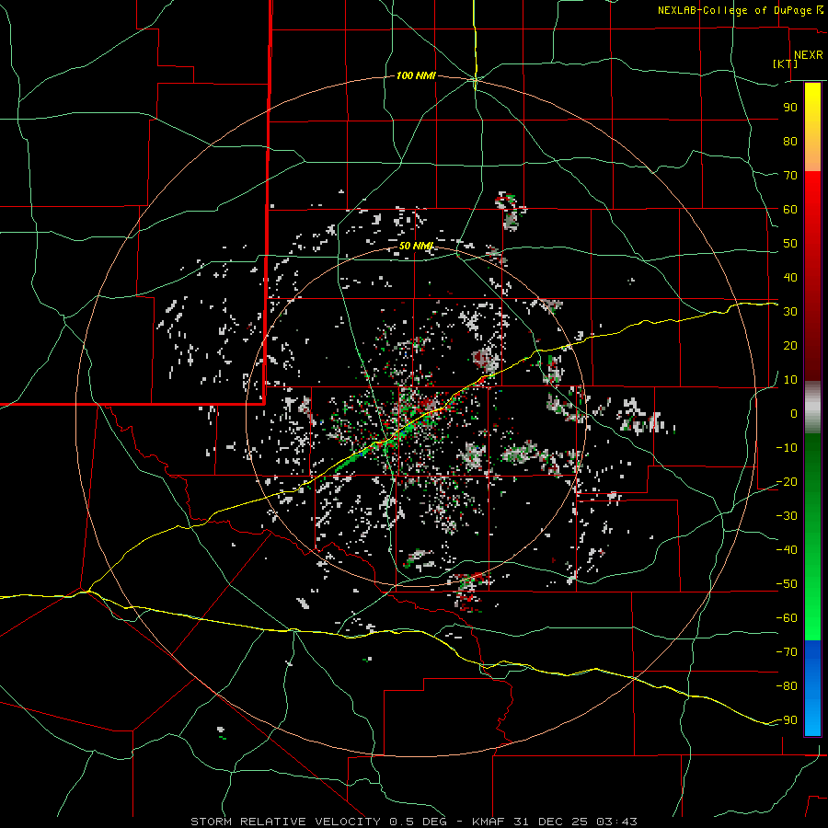Click the -10 scale value

click(787, 448)
